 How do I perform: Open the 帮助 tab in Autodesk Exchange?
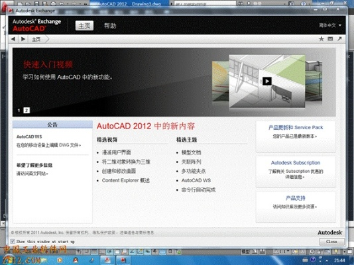[x=110, y=26]
